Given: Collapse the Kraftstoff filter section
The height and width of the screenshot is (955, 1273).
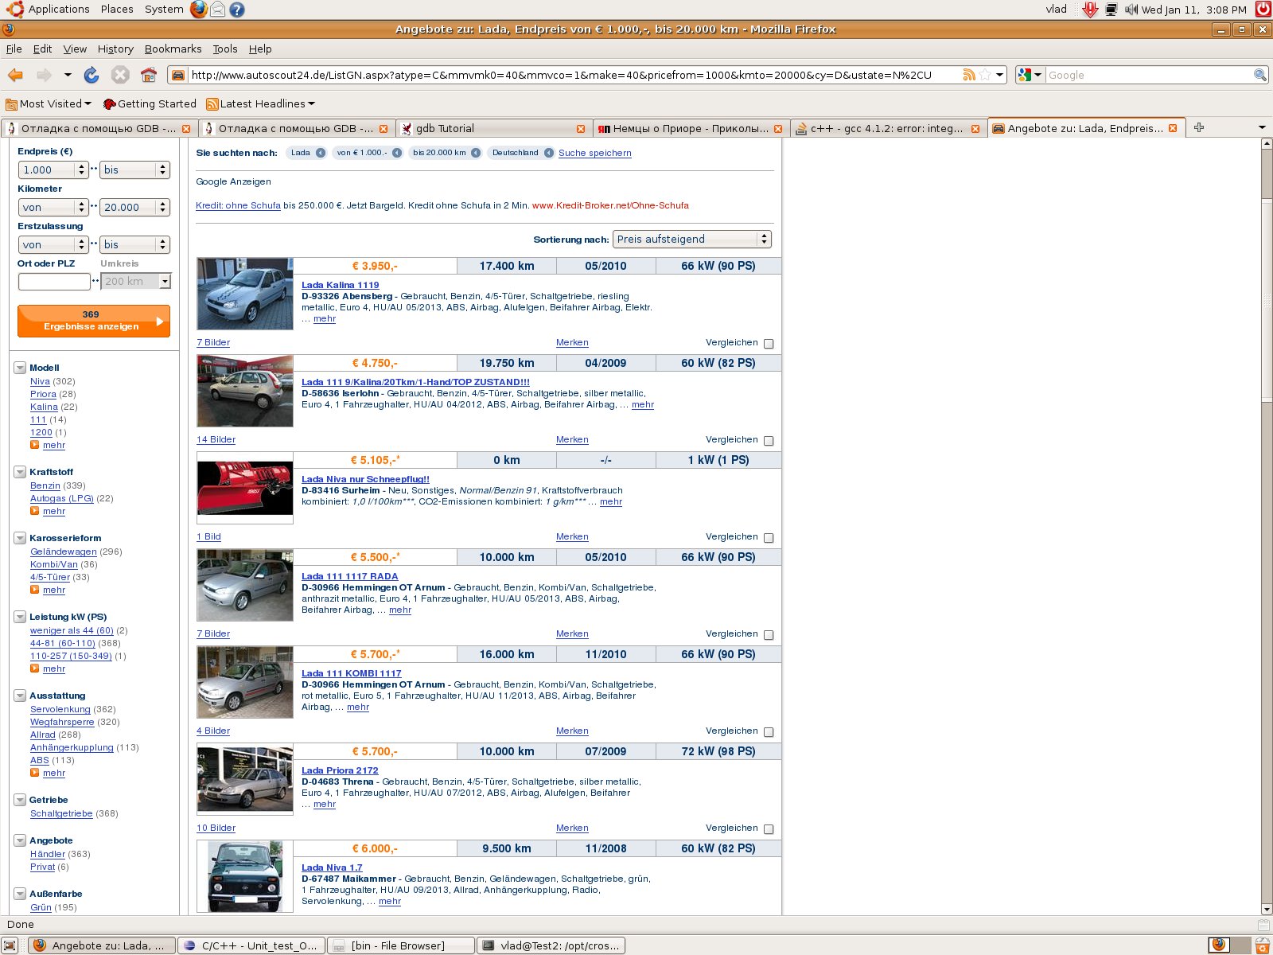Looking at the screenshot, I should coord(20,472).
